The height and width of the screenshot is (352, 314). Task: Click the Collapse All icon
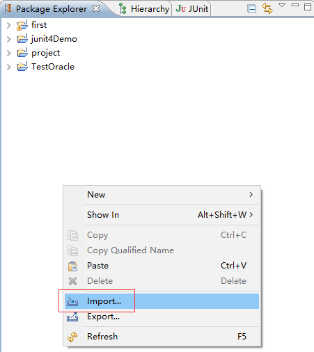pyautogui.click(x=252, y=9)
